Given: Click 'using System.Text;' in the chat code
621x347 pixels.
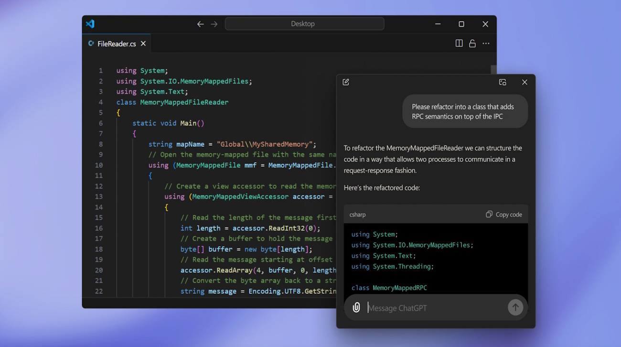Looking at the screenshot, I should tap(384, 256).
